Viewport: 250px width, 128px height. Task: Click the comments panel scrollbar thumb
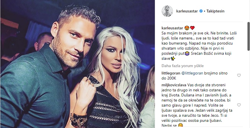click(248, 36)
